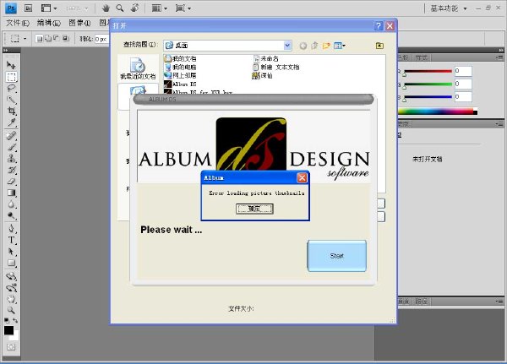Image resolution: width=507 pixels, height=364 pixels.
Task: Select the Type tool
Action: [11, 240]
